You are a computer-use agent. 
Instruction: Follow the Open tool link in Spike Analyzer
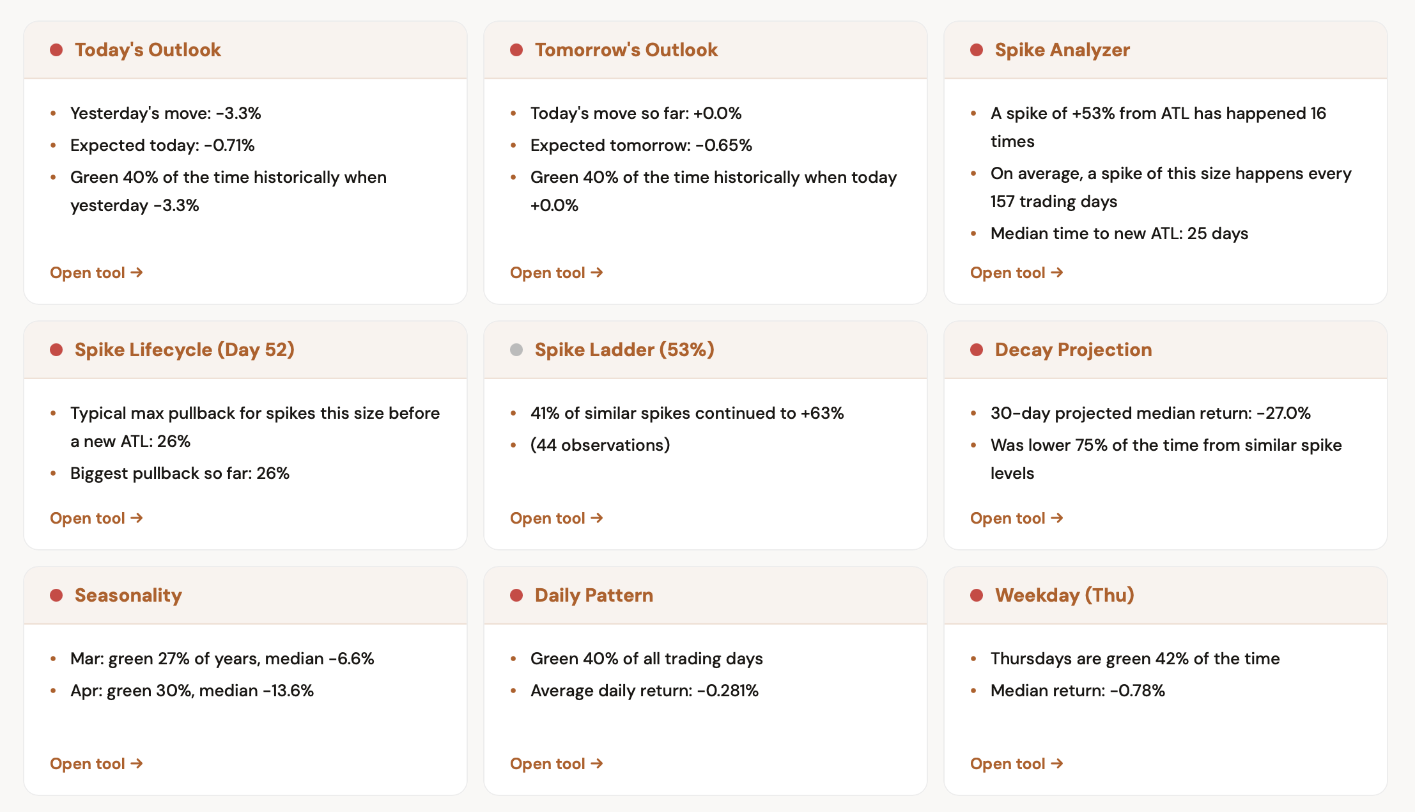pos(1016,273)
